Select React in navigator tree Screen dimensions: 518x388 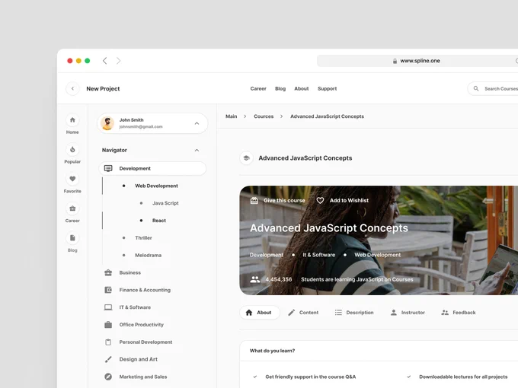[x=159, y=221]
